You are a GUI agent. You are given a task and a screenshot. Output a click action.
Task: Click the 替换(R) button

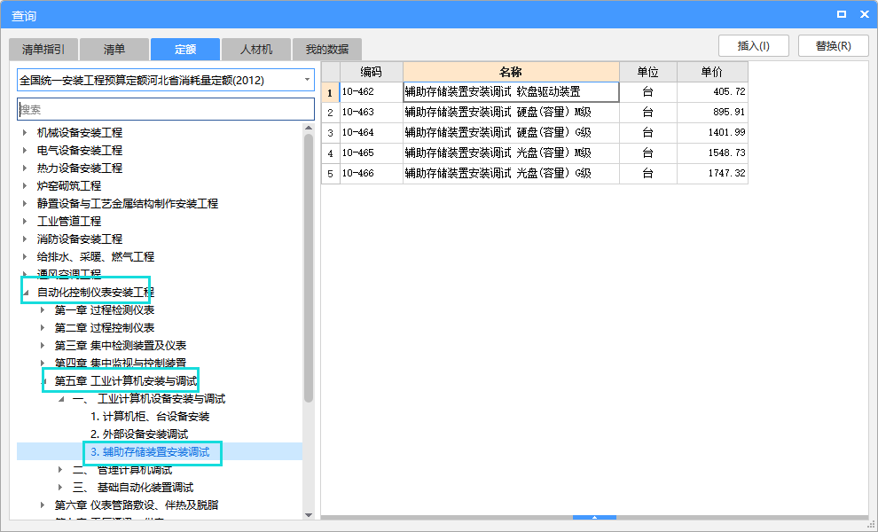point(833,46)
